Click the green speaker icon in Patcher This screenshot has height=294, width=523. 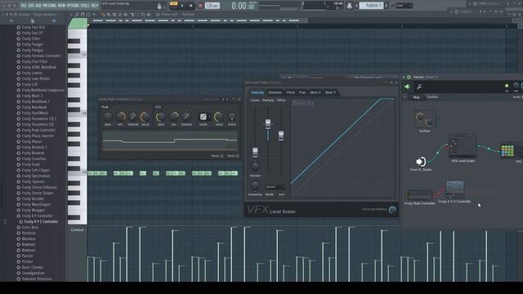[407, 87]
